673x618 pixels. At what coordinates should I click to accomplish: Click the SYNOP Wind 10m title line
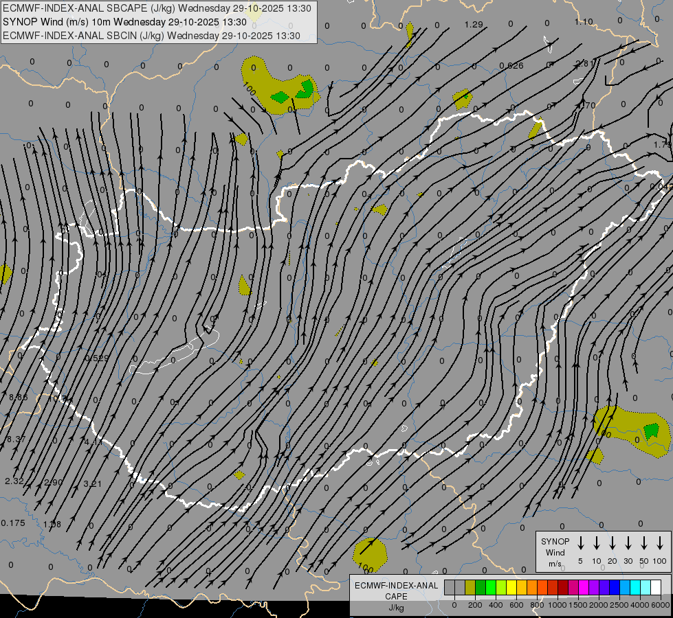124,22
